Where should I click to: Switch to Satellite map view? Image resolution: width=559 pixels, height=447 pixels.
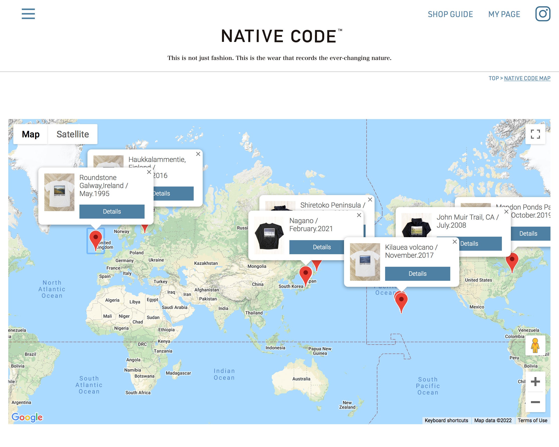pos(73,134)
